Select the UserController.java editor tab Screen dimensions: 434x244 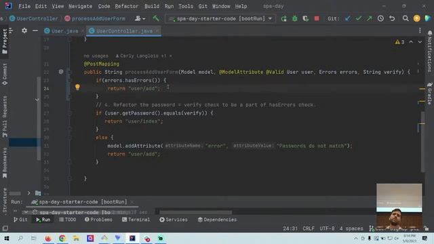click(124, 31)
